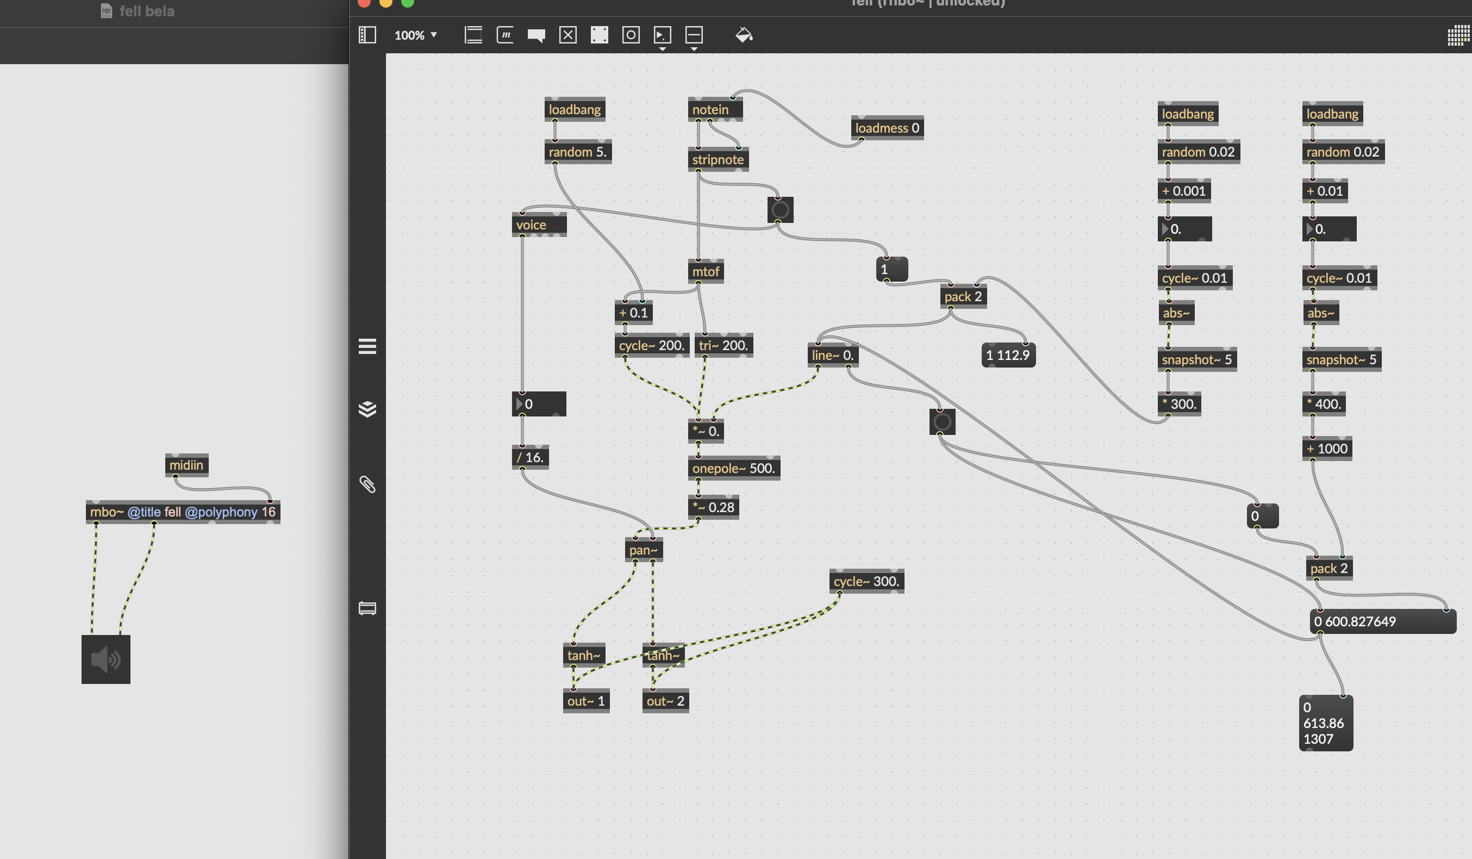This screenshot has height=859, width=1472.
Task: Toggle the speaker audio on/off object
Action: coord(106,659)
